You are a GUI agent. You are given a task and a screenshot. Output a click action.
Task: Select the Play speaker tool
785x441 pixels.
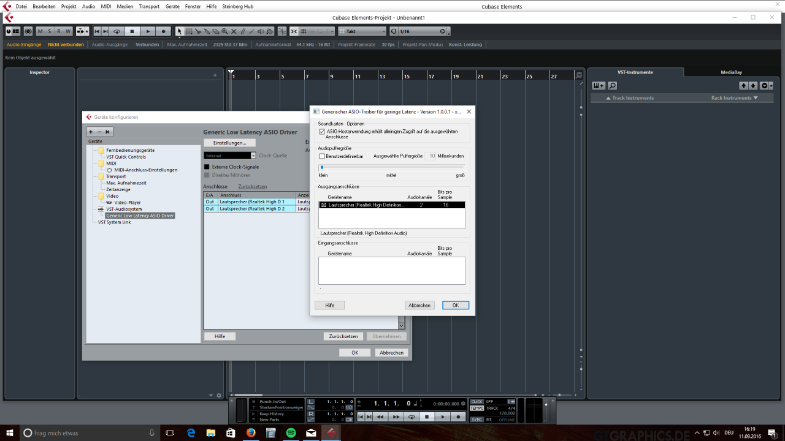tap(261, 31)
